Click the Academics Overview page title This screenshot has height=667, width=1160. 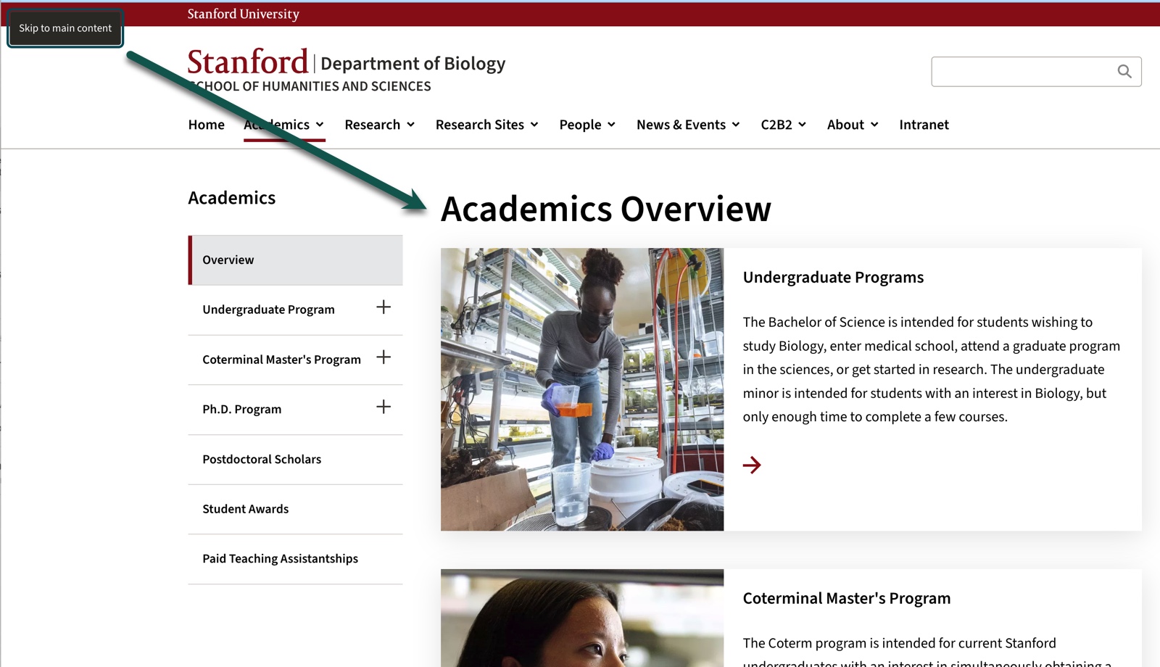606,209
